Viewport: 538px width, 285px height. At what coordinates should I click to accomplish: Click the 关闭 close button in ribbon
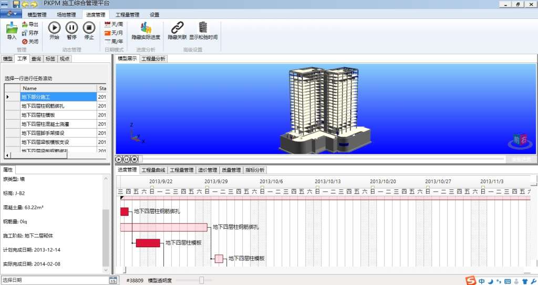tap(30, 41)
